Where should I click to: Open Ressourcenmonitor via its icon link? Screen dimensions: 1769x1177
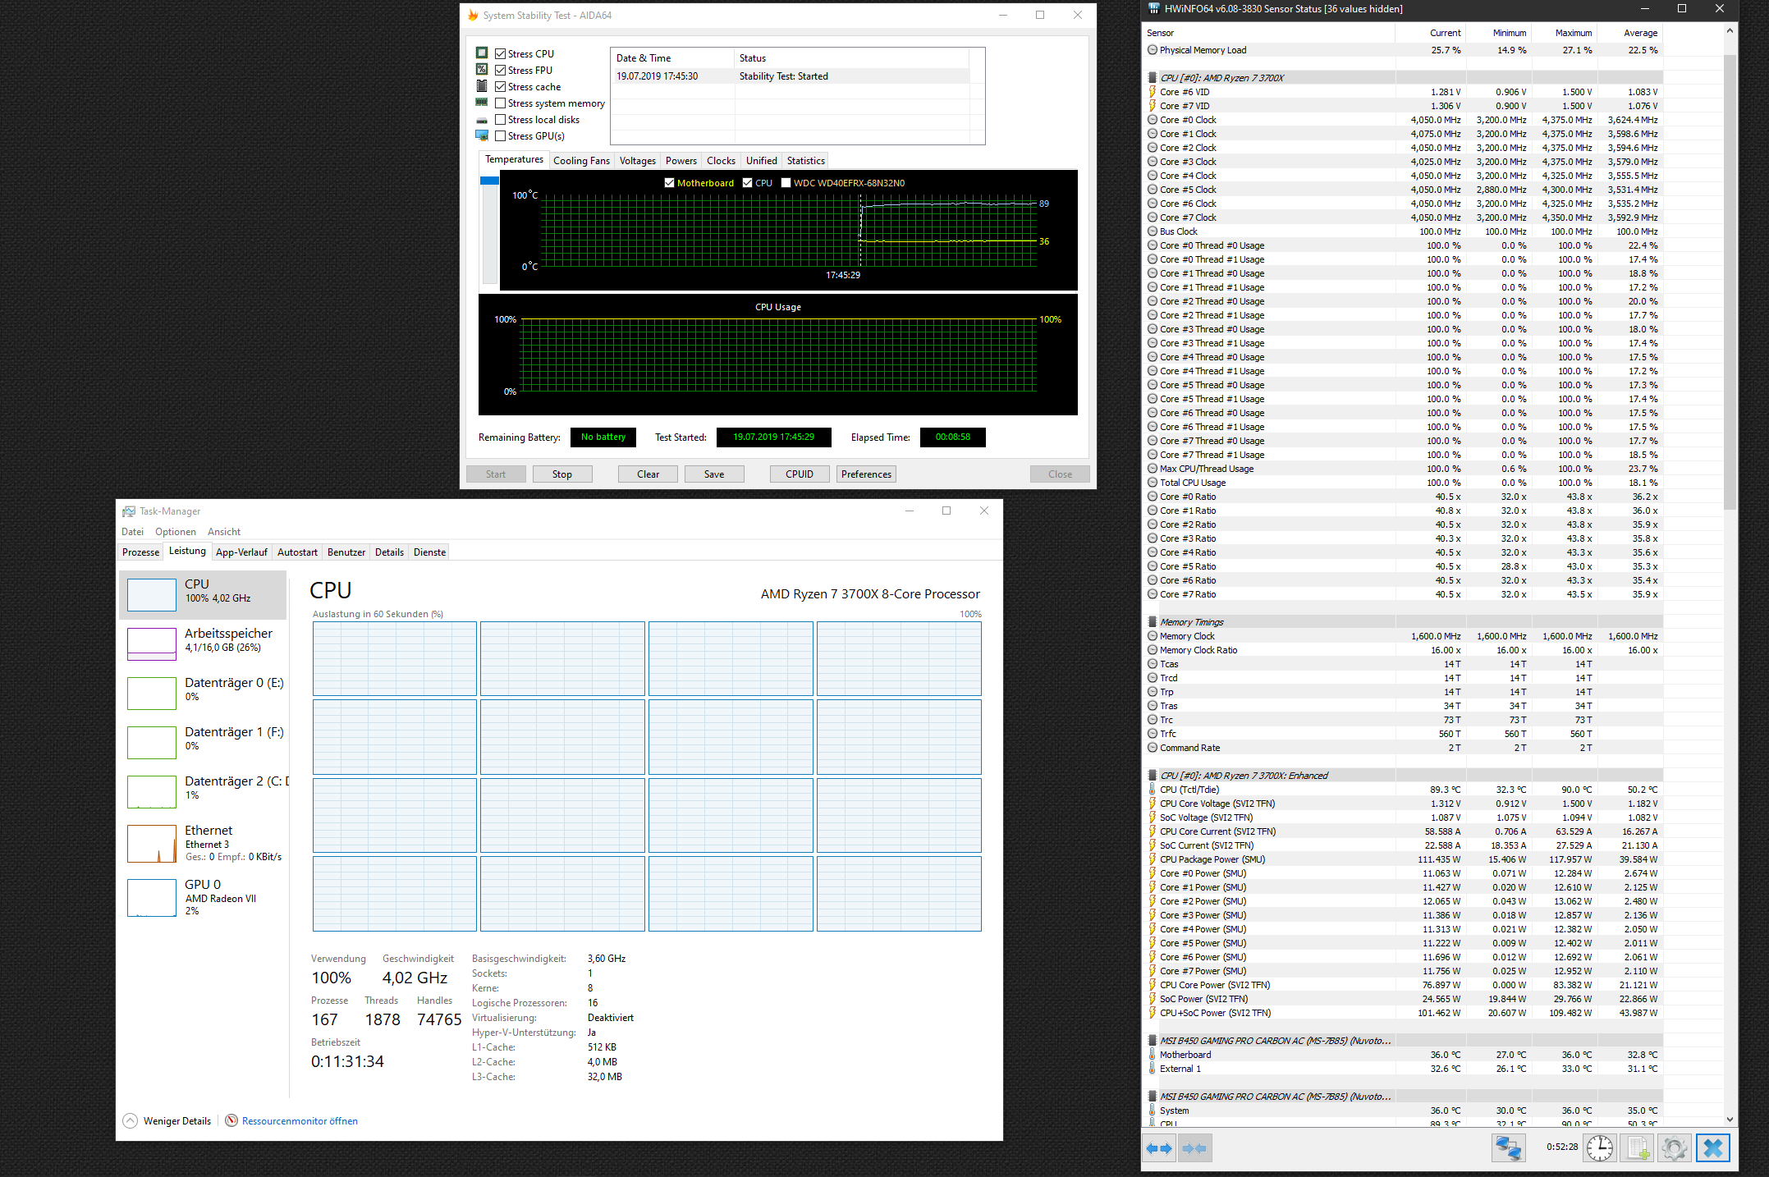(x=232, y=1121)
